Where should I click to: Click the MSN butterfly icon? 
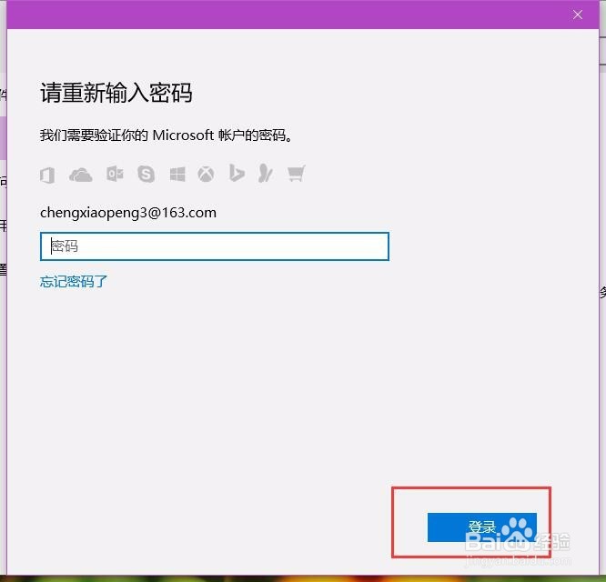coord(266,173)
